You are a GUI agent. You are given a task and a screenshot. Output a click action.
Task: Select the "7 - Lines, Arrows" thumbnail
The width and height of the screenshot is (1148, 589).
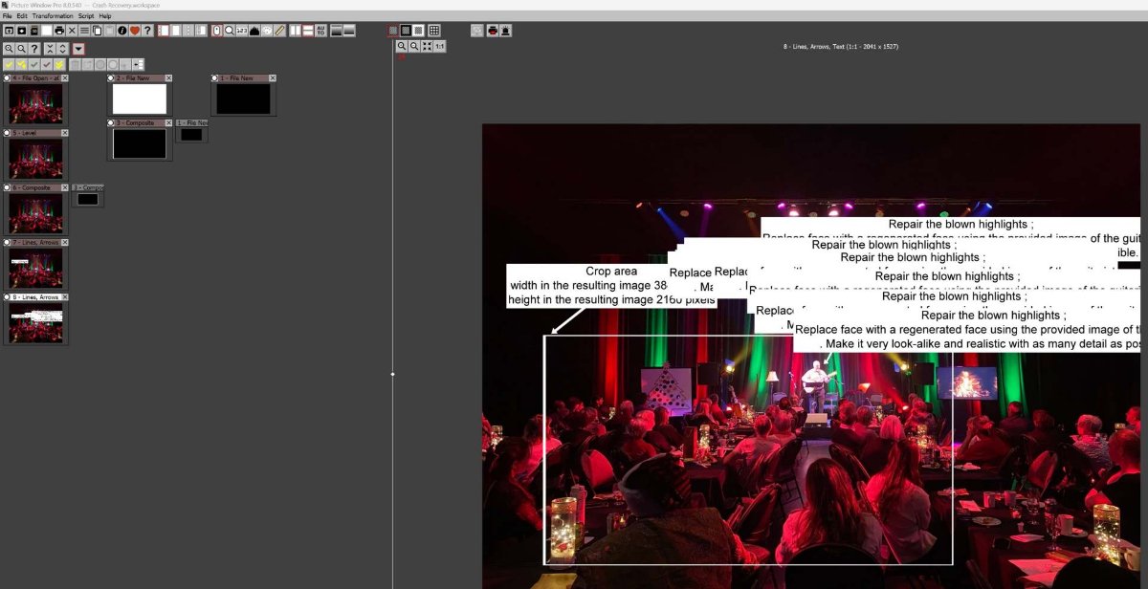point(35,268)
